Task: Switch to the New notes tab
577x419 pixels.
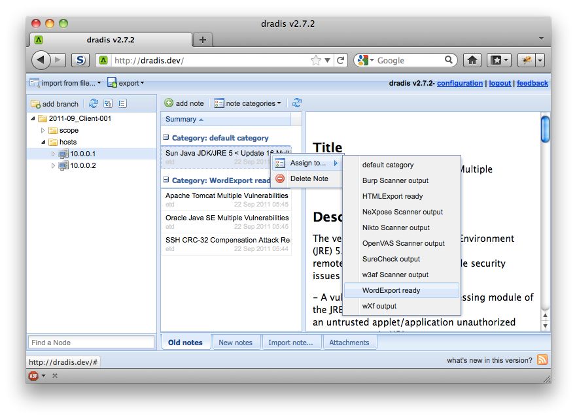Action: click(x=236, y=341)
